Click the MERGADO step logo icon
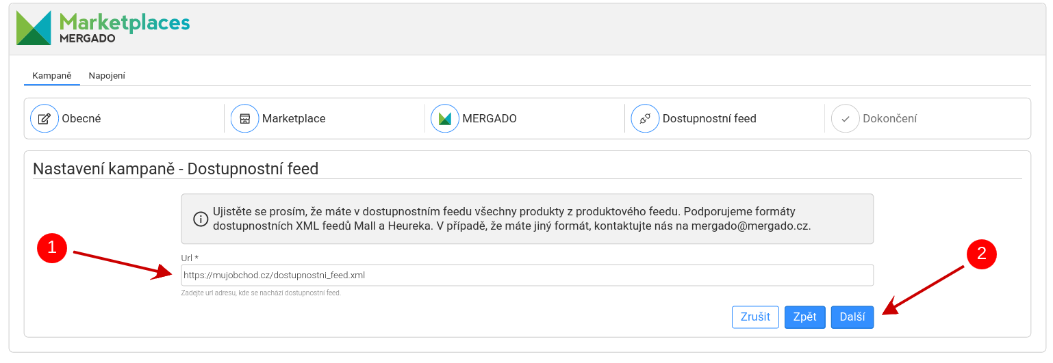Image resolution: width=1053 pixels, height=363 pixels. point(445,119)
